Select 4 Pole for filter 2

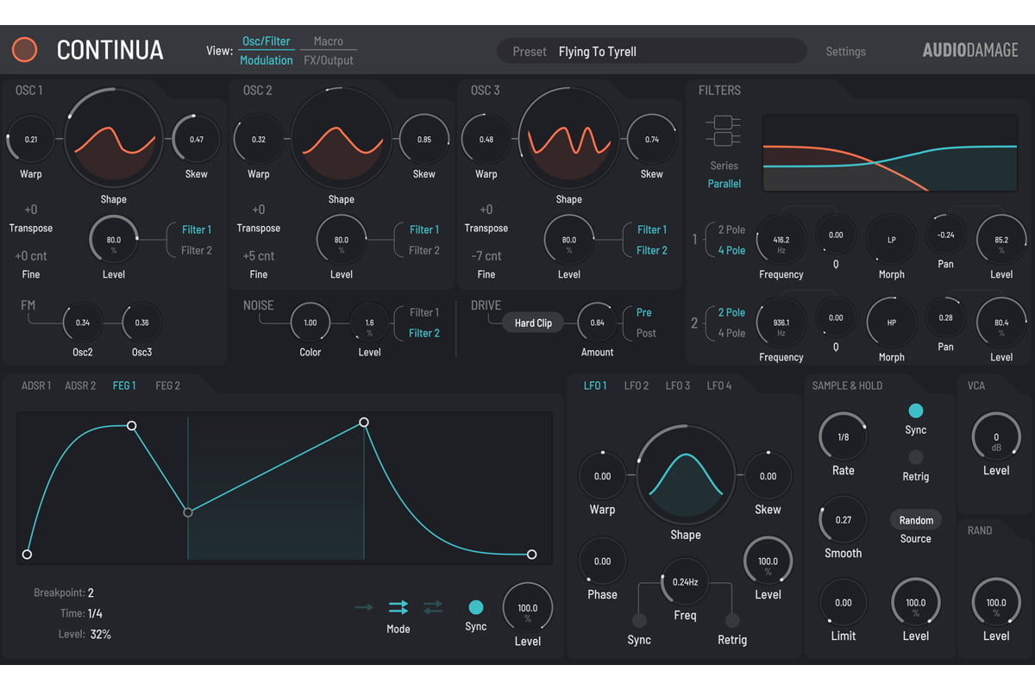click(731, 333)
